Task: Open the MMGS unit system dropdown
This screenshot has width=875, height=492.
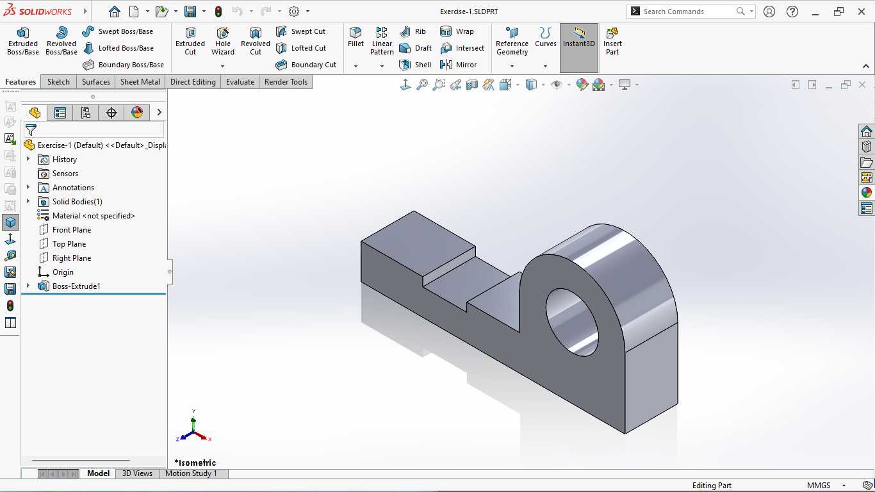Action: 844,486
